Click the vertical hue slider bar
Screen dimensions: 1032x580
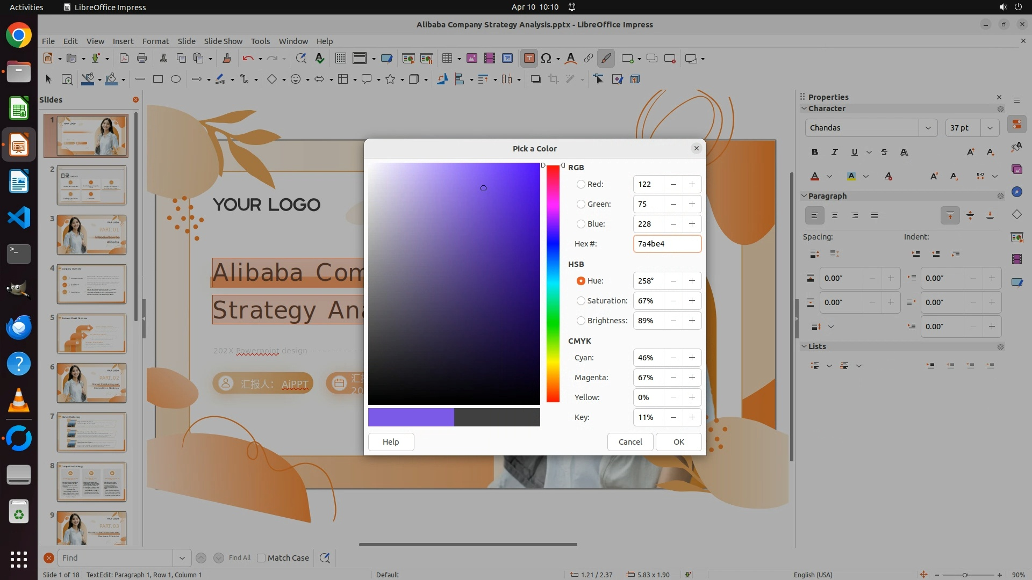pos(553,284)
